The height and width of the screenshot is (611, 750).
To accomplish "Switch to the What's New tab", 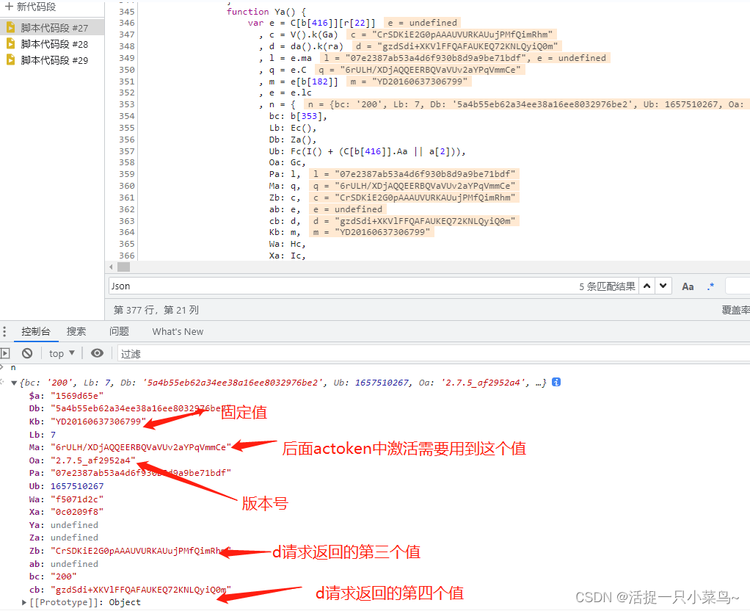I will tap(178, 331).
